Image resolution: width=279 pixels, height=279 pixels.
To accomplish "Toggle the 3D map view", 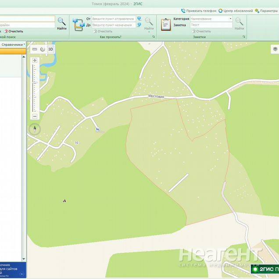I will (50, 49).
